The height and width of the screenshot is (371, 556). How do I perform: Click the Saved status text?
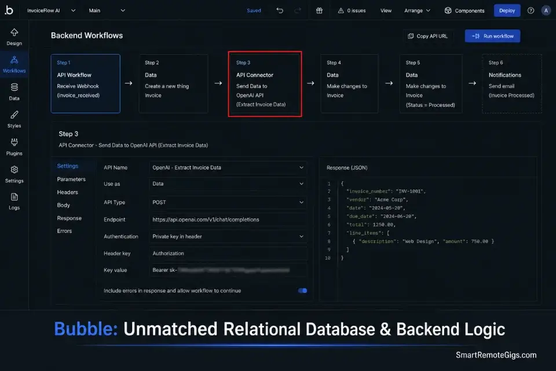tap(254, 10)
